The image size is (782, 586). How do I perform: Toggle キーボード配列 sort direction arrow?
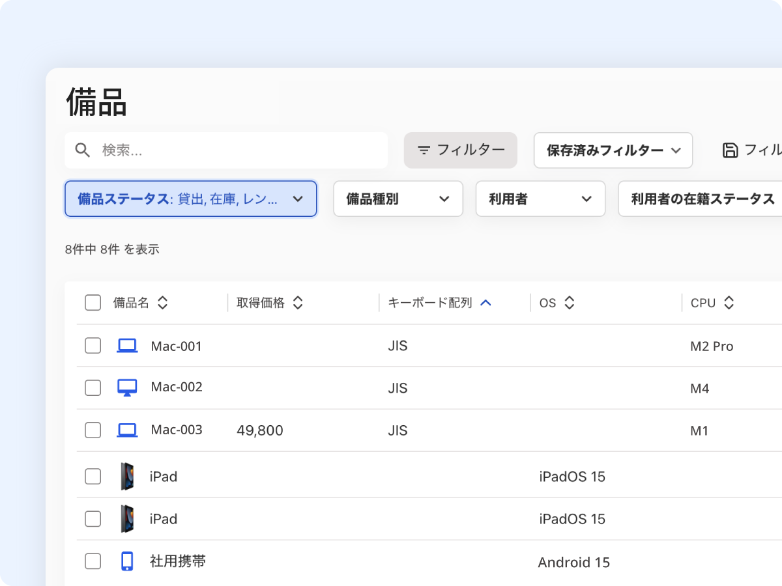click(485, 303)
